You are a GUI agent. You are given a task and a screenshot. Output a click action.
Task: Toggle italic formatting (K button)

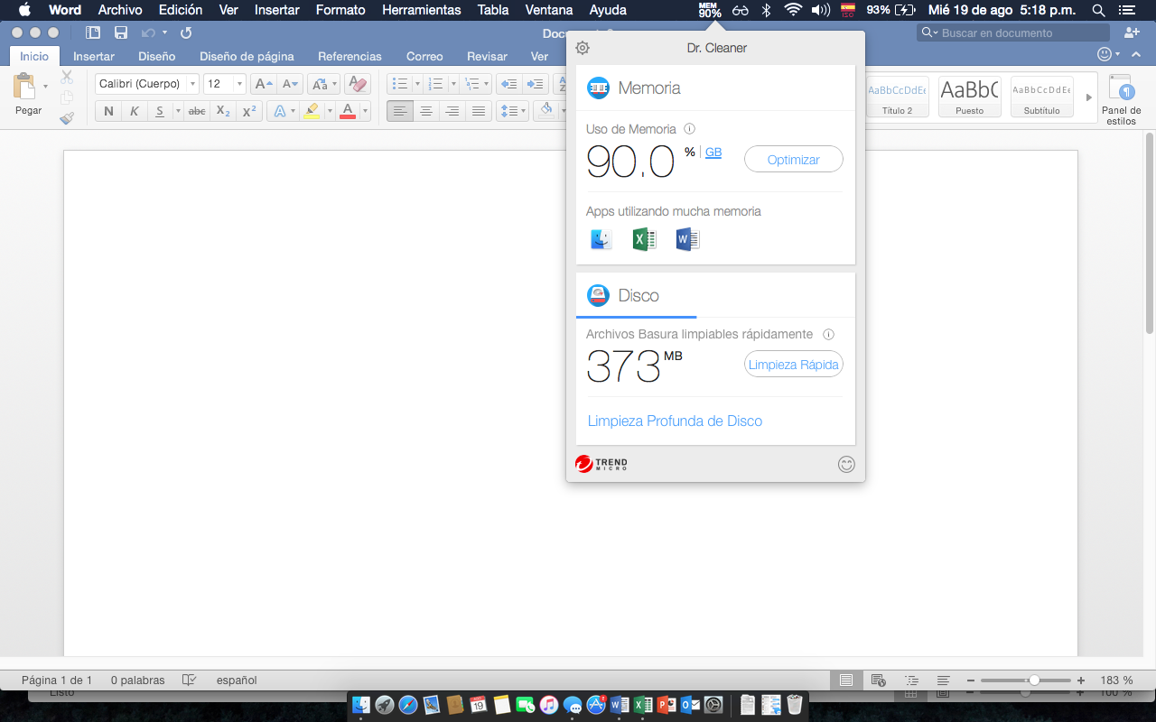click(135, 111)
